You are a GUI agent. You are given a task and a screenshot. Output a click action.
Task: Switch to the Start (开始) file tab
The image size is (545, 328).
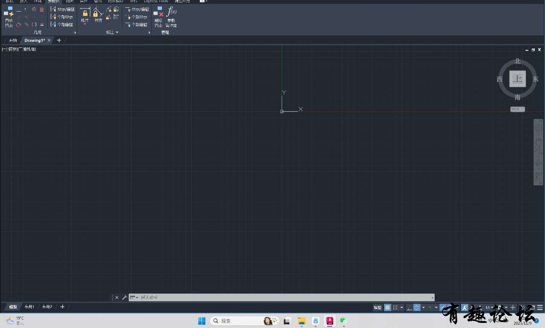(13, 40)
